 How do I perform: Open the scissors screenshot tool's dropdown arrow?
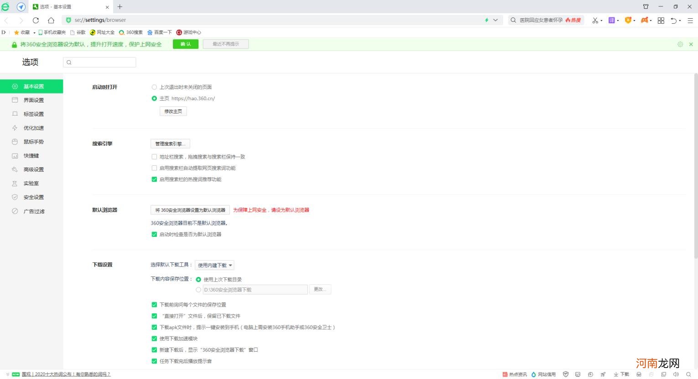(x=601, y=20)
